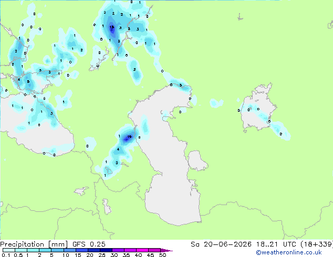
Task: Click the lightest cyan 0.1–0.5 legend swatch
Action: [9, 250]
